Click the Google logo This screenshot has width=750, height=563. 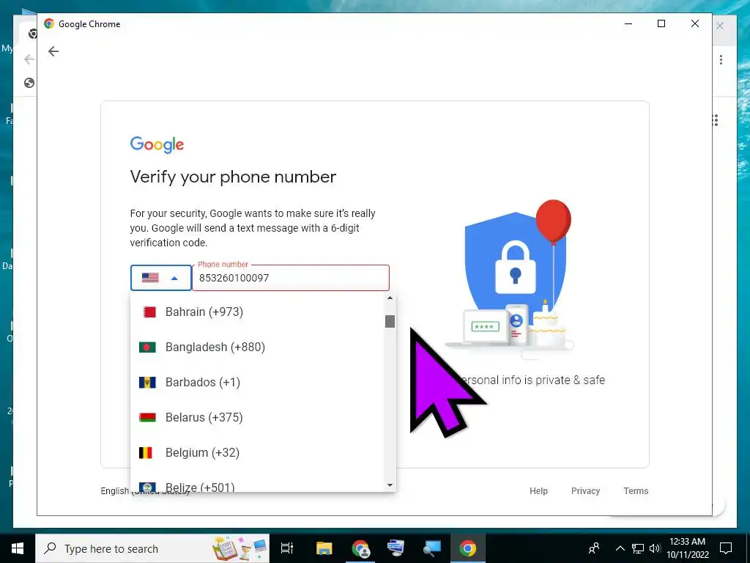coord(157,144)
